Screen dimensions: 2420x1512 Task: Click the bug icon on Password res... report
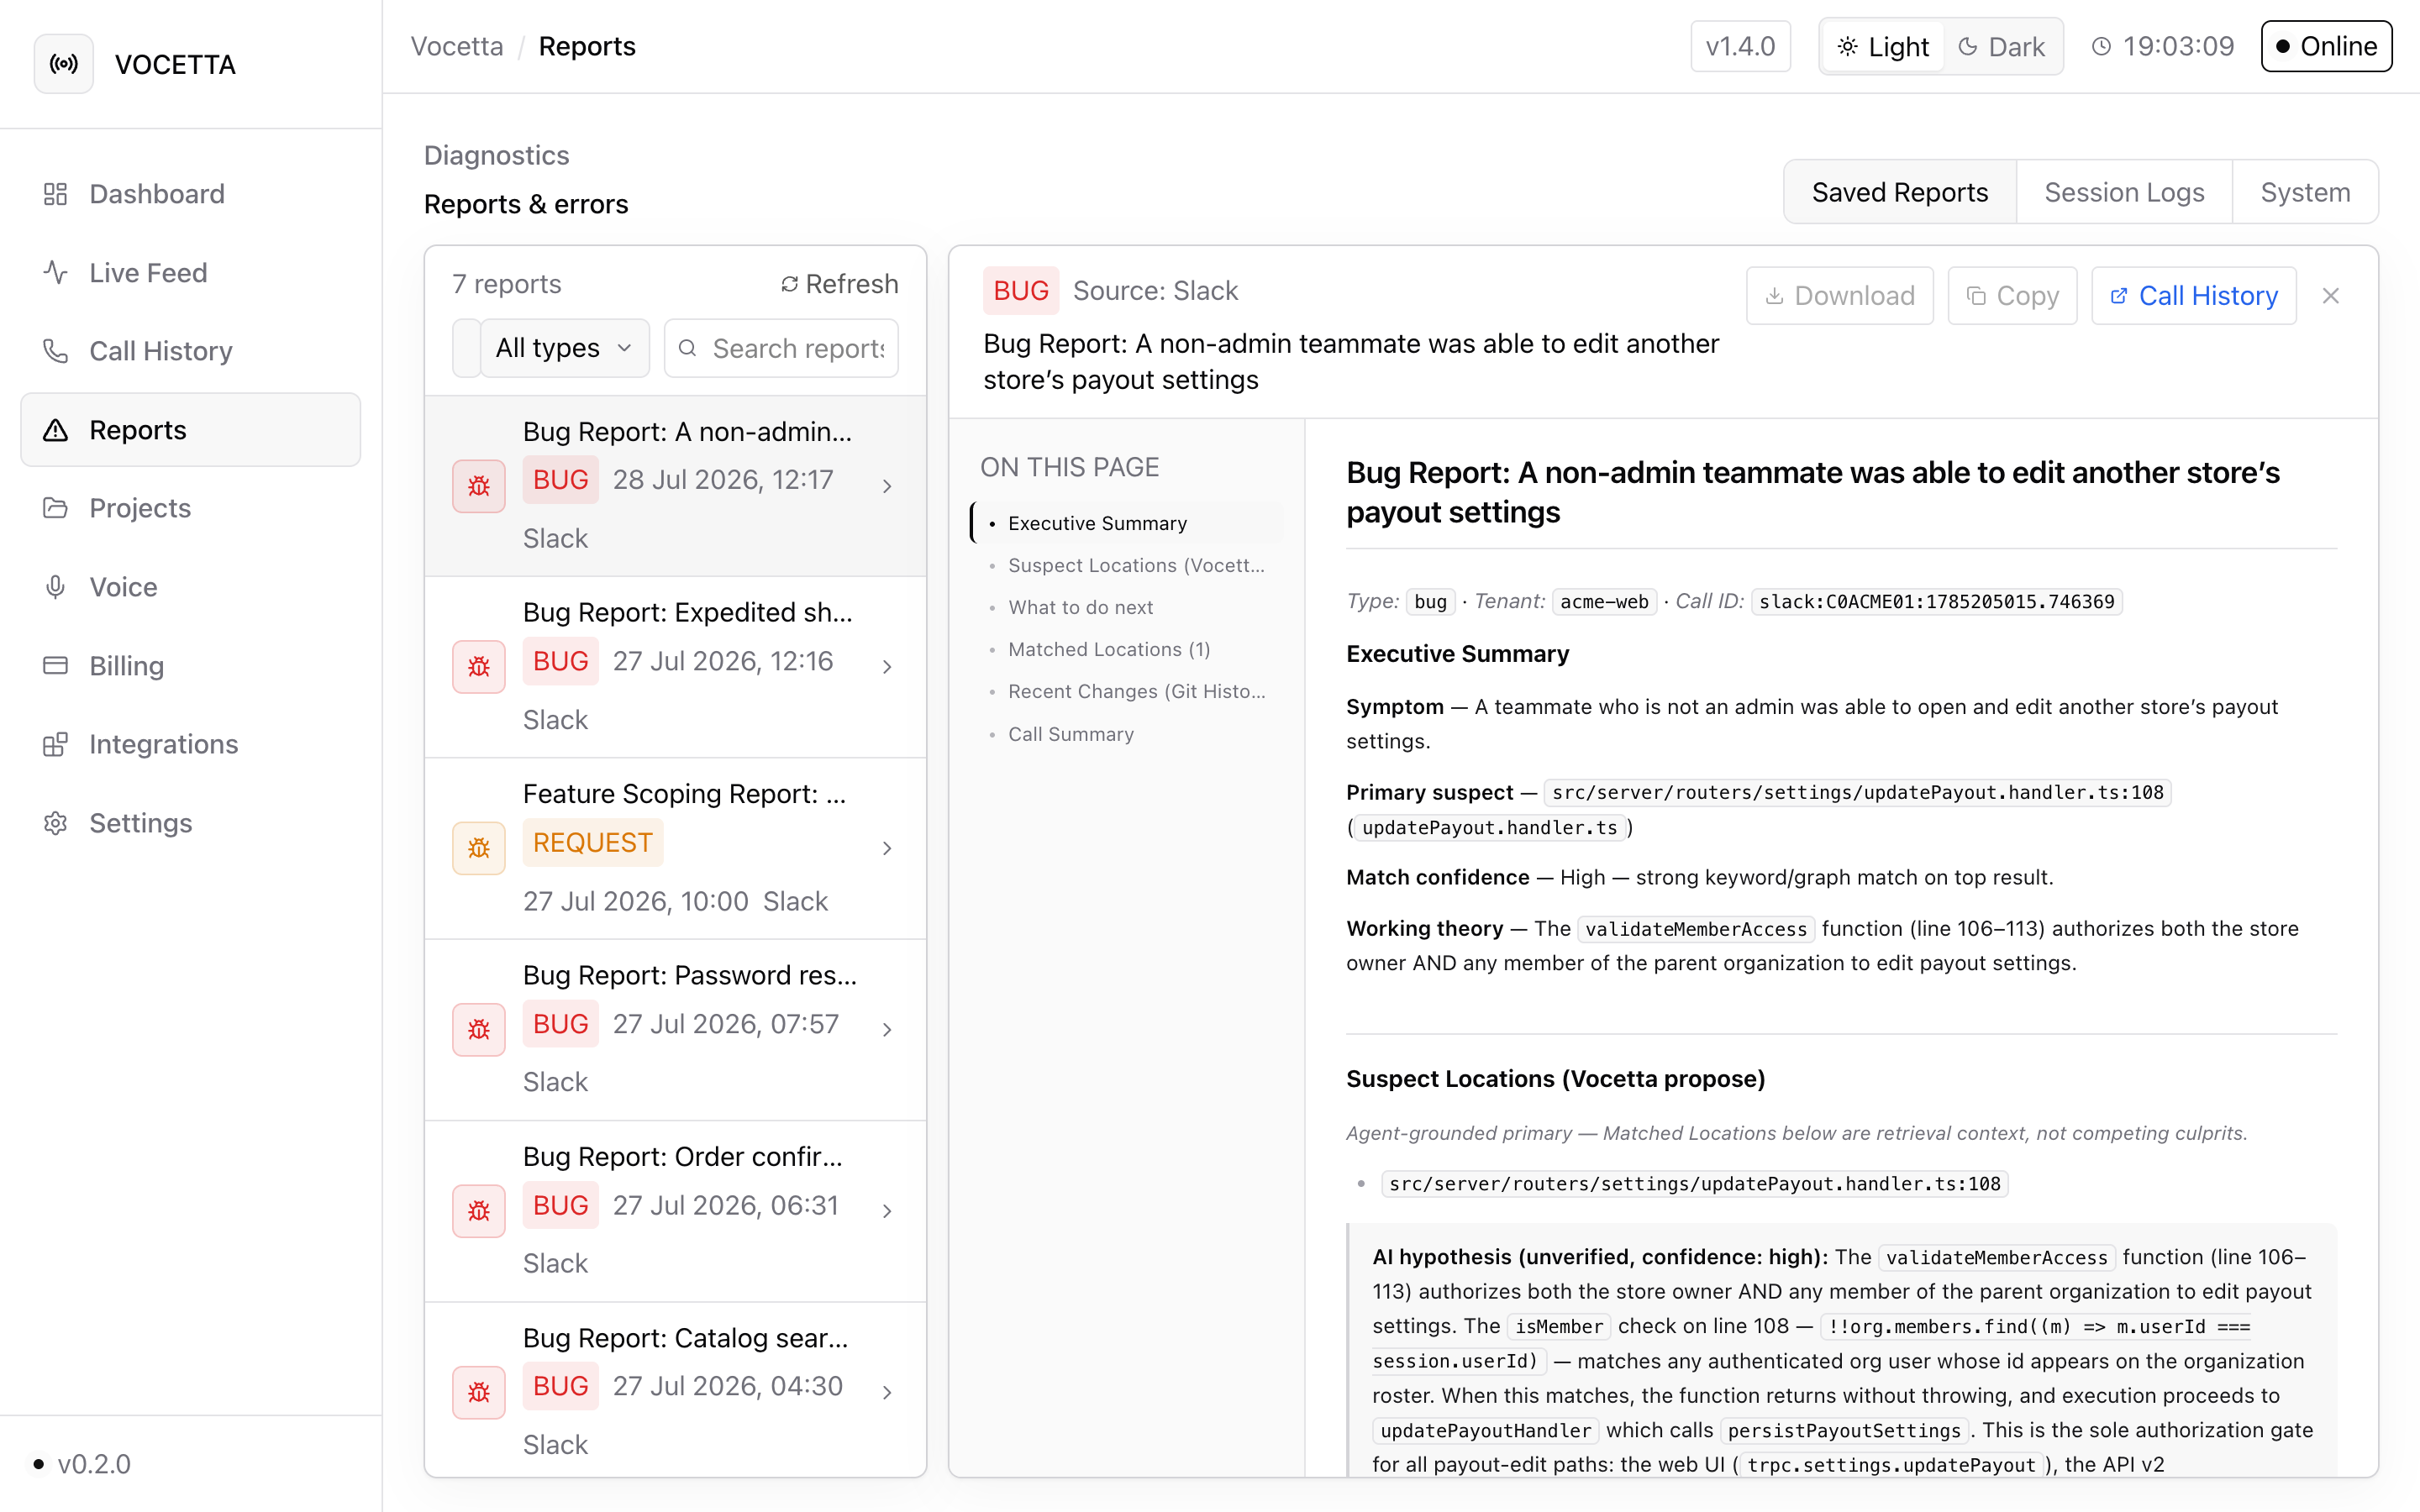[479, 1029]
